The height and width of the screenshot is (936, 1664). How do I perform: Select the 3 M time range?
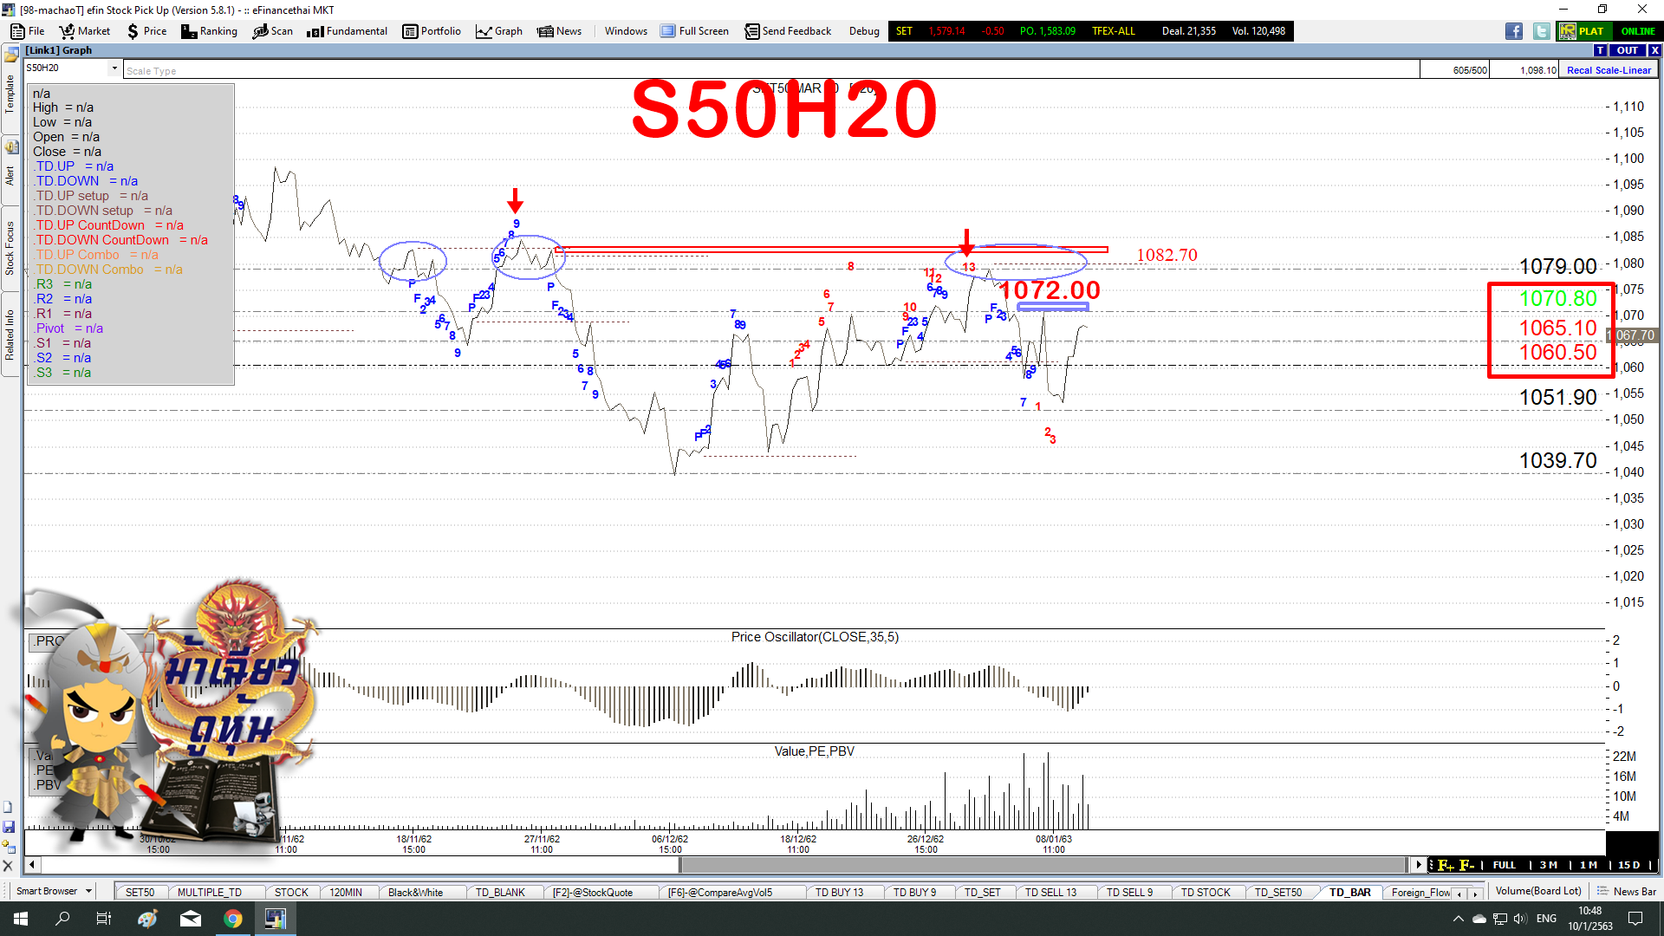(x=1549, y=865)
